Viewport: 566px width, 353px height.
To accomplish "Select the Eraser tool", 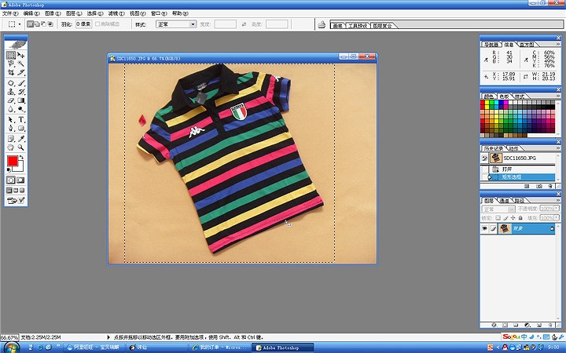I will tap(11, 100).
